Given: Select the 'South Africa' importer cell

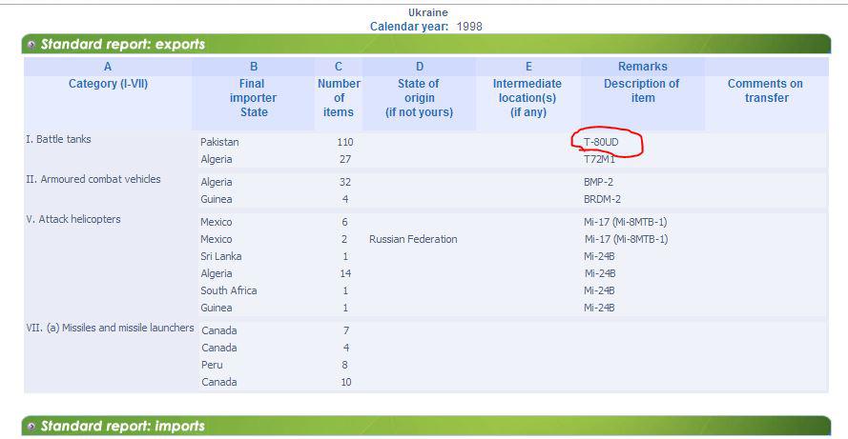Looking at the screenshot, I should tap(229, 290).
